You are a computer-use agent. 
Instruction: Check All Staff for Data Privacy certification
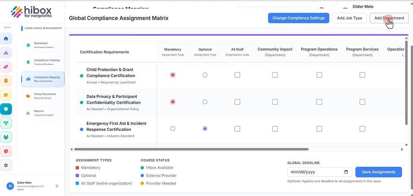[x=237, y=102]
